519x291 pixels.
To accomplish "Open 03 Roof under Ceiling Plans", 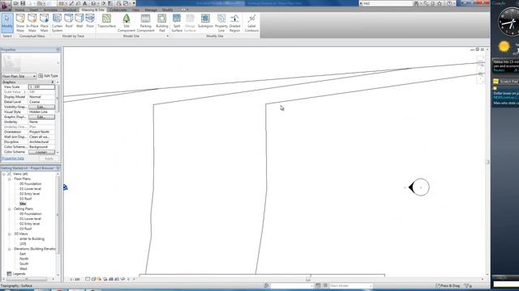I will 25,229.
